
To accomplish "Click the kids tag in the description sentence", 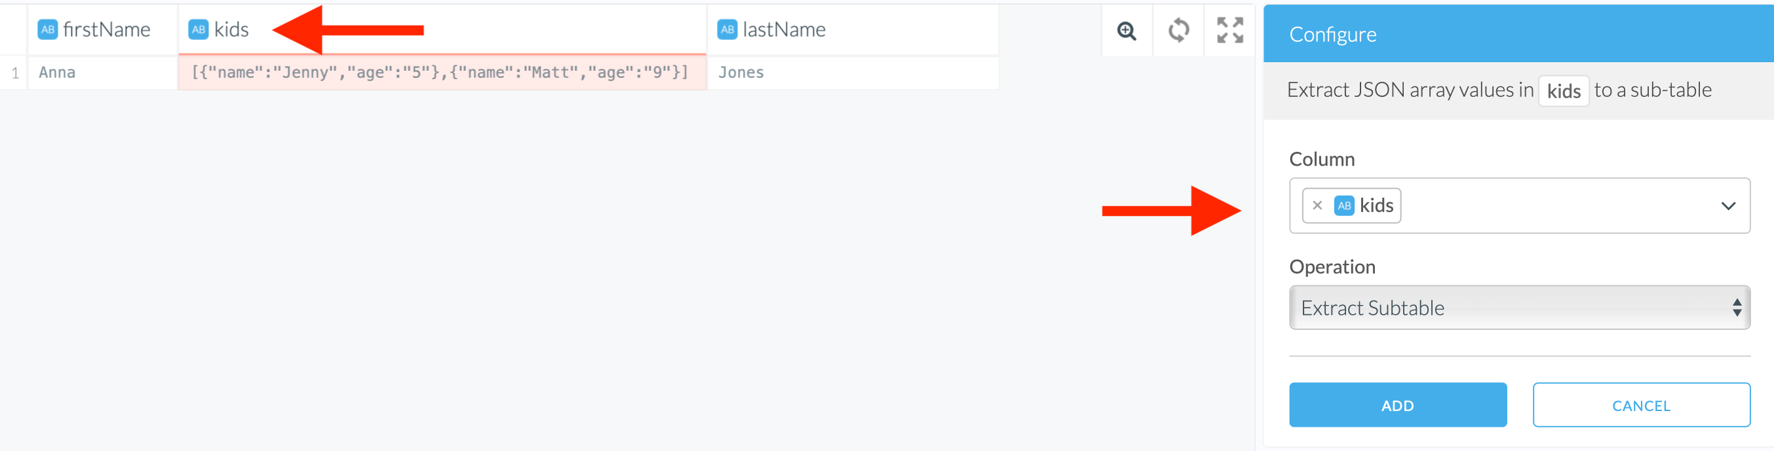I will 1563,91.
